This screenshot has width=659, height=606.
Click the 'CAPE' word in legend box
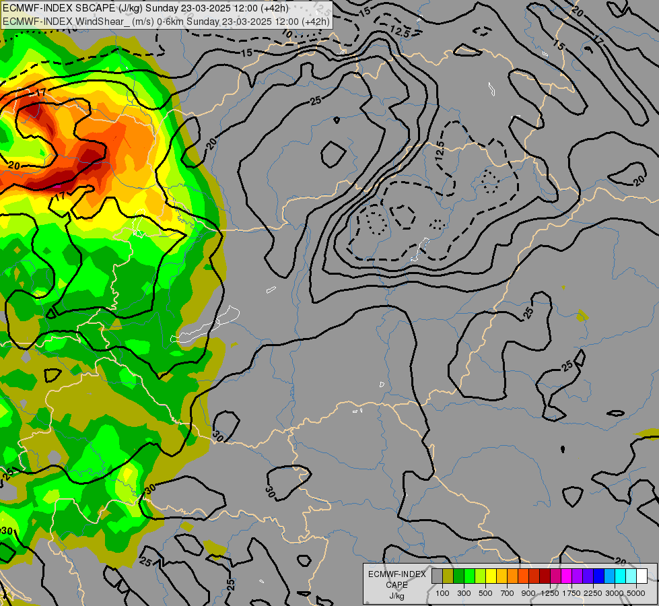396,585
